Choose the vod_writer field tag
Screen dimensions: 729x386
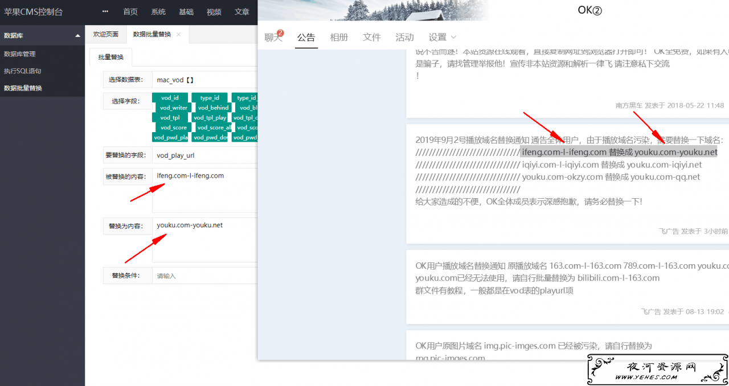pos(174,108)
